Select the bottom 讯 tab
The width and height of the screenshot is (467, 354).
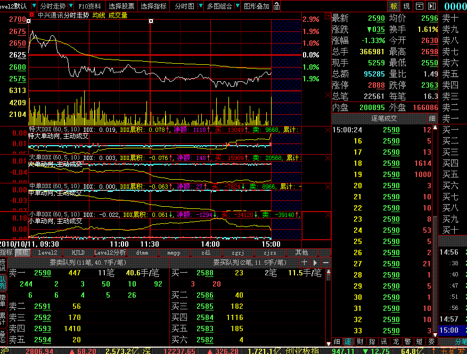point(384,342)
